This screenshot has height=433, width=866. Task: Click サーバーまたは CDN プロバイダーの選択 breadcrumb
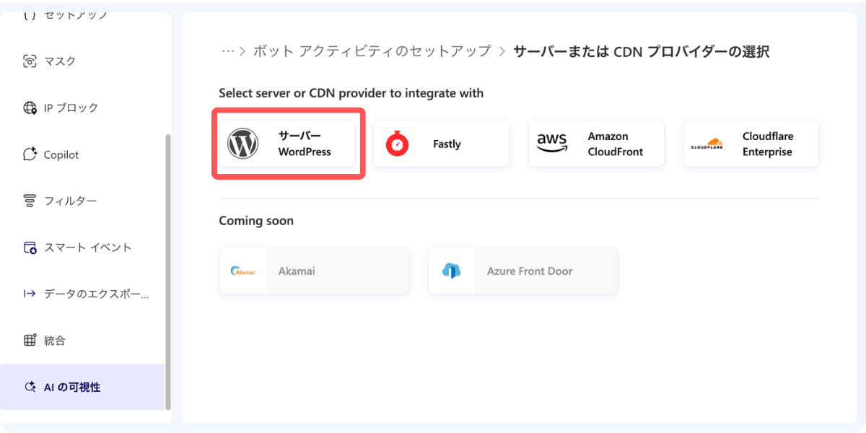tap(641, 51)
